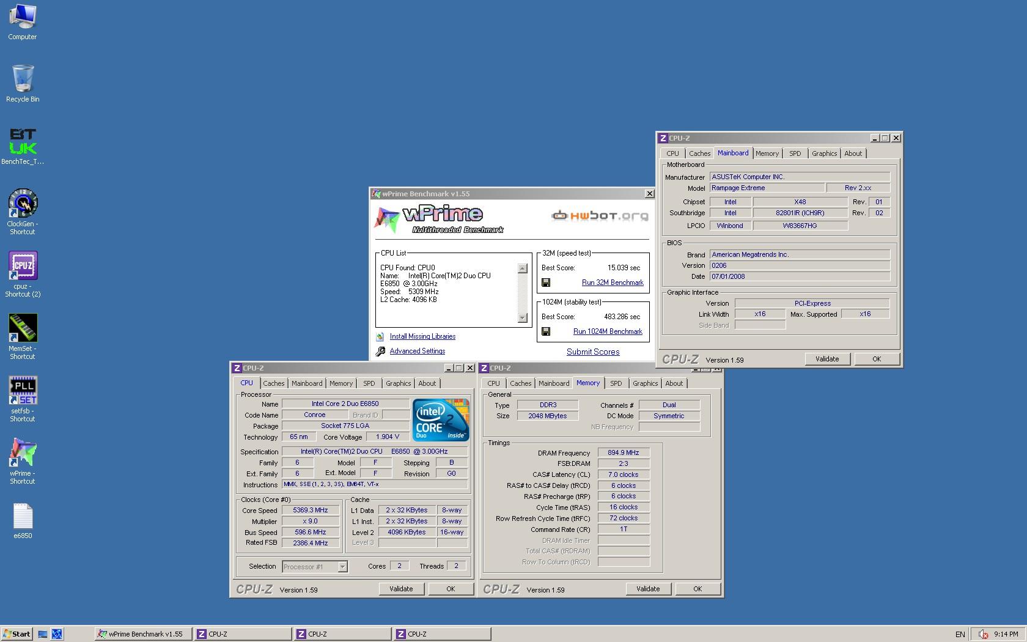The image size is (1027, 642).
Task: Open the Start menu
Action: pos(17,634)
